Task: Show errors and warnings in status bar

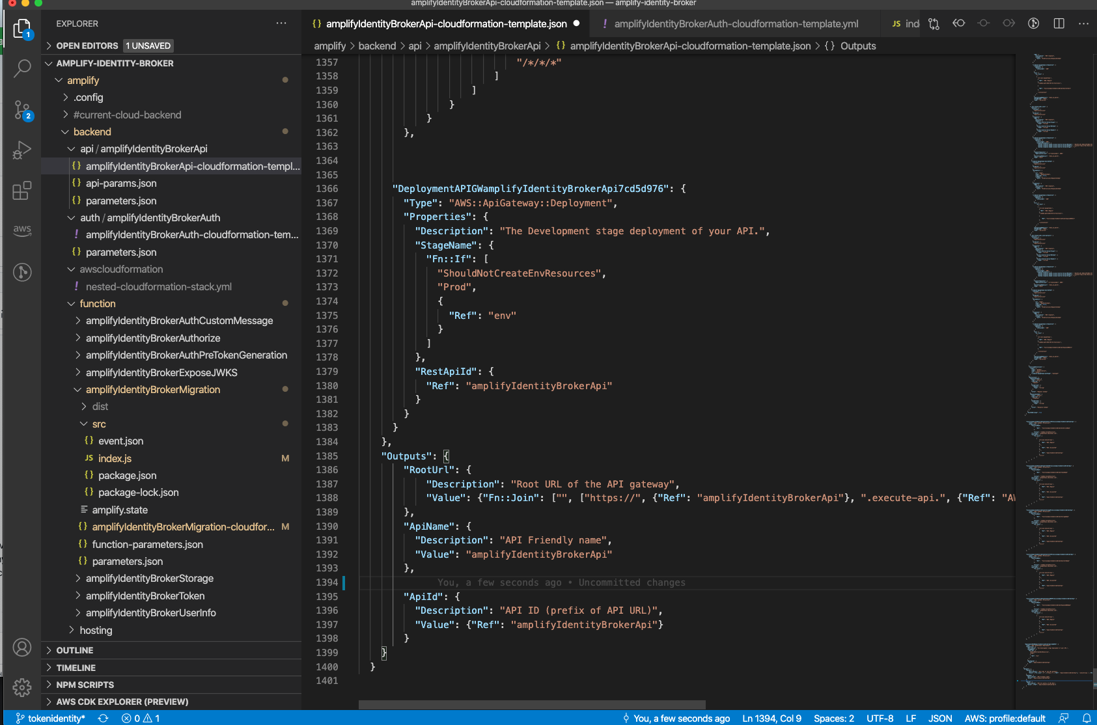Action: pyautogui.click(x=141, y=718)
